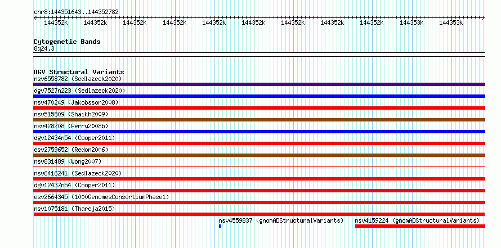Click the thin red nsv831489 line
The image size is (501, 248).
(259, 166)
